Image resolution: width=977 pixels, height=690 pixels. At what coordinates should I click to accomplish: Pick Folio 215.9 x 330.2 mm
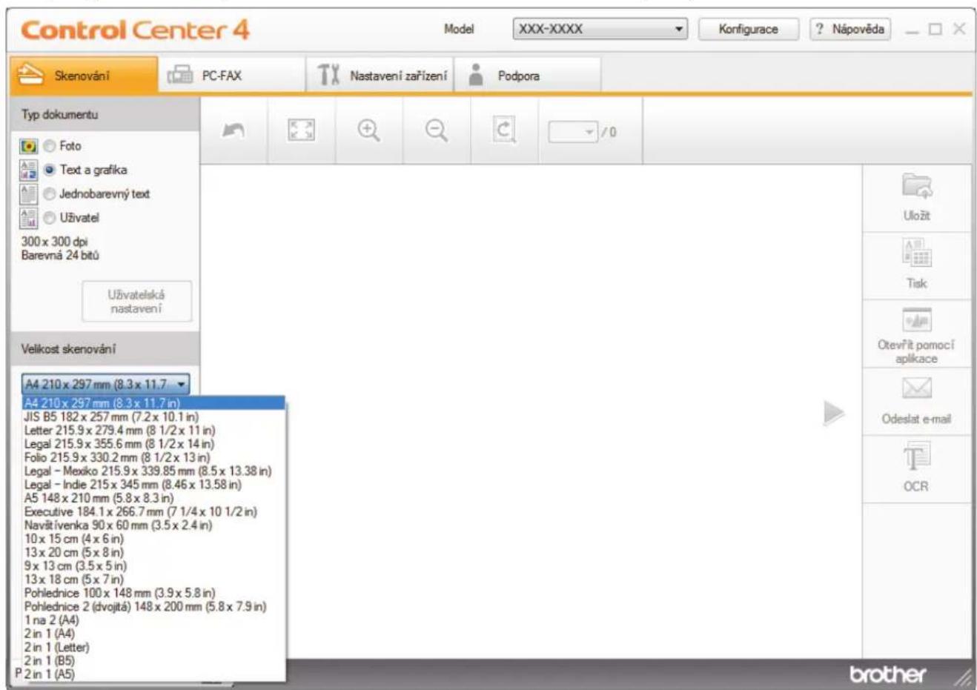153,457
